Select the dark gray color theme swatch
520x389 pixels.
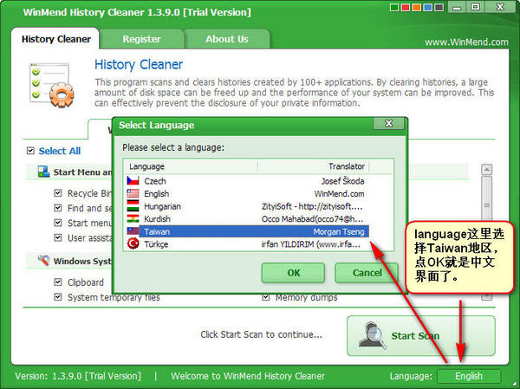coord(439,7)
